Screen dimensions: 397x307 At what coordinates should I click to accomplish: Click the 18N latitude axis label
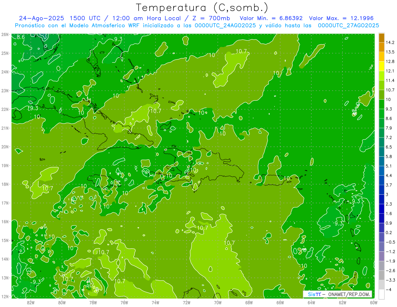point(5,184)
